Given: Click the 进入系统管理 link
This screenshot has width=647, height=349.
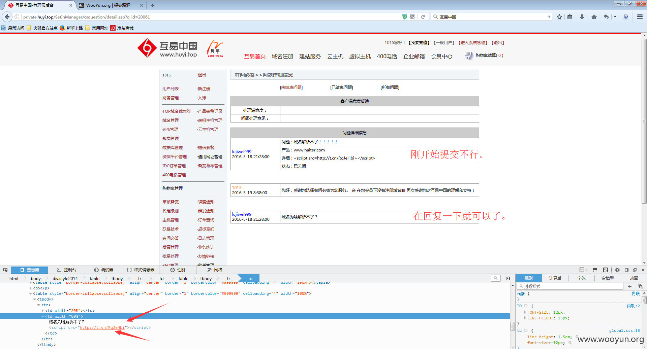Looking at the screenshot, I should pyautogui.click(x=473, y=43).
